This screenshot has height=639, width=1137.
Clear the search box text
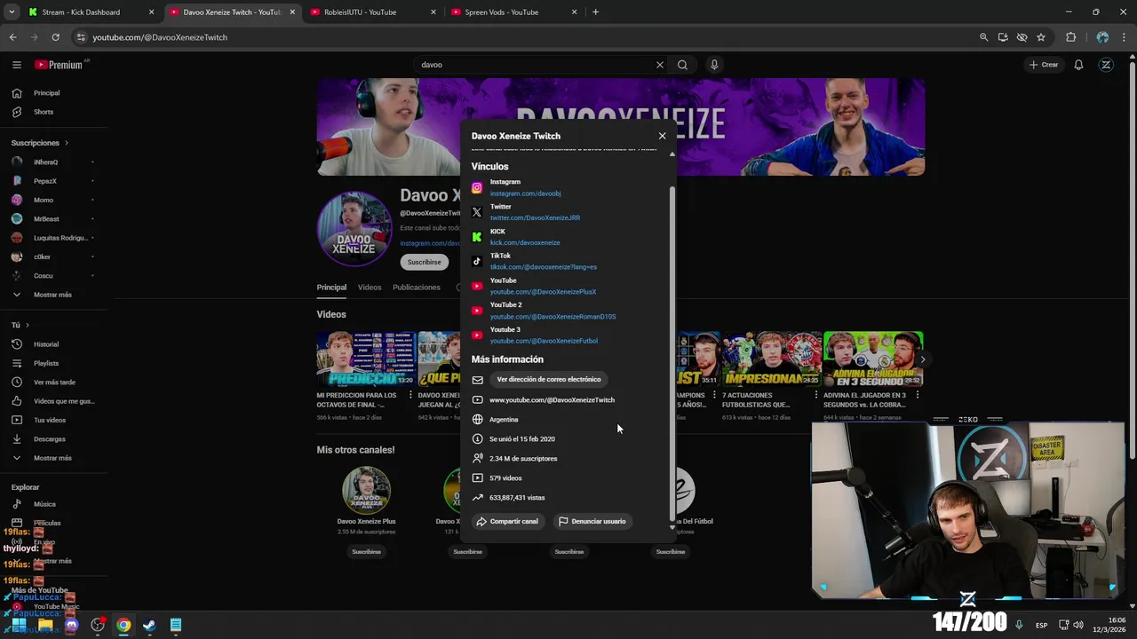click(x=659, y=65)
